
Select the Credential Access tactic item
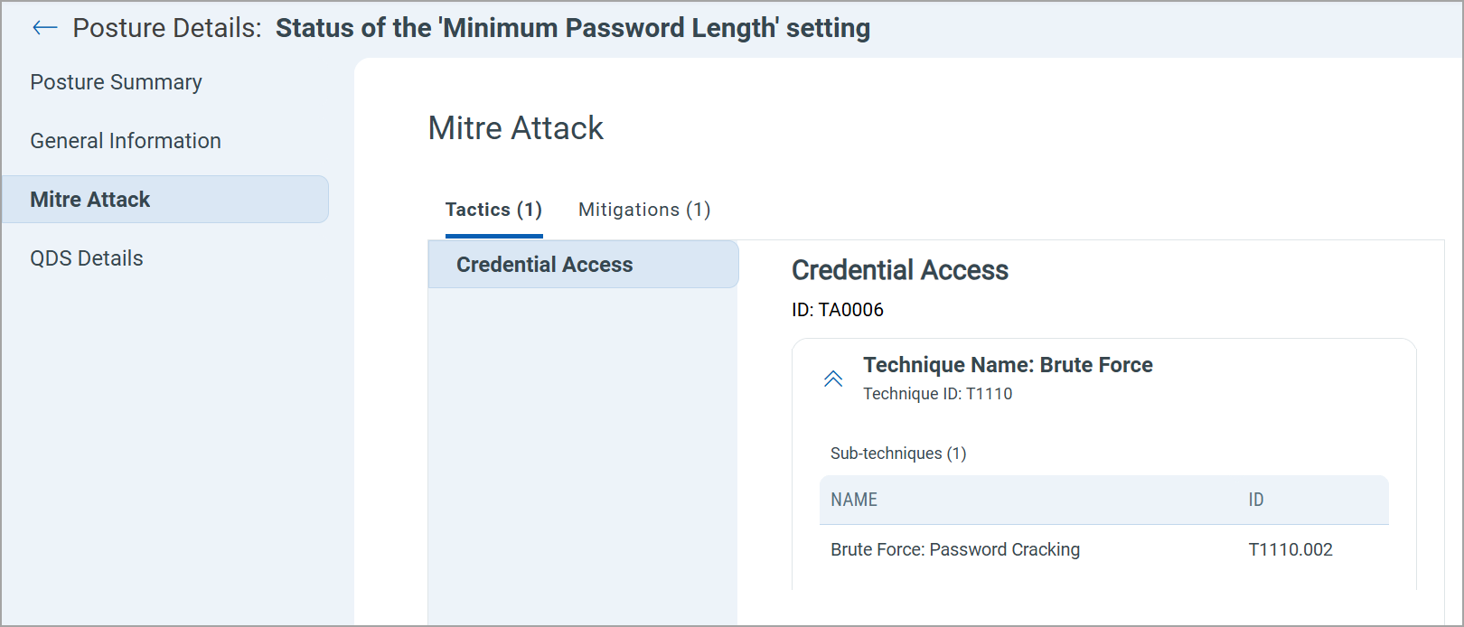(x=545, y=265)
